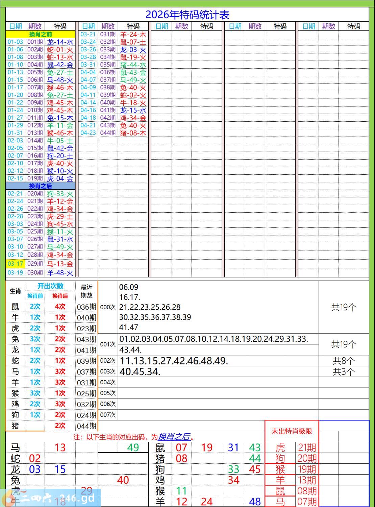Image resolution: width=375 pixels, height=507 pixels.
Task: Click the 246.gd watermark logo
Action: [51, 498]
